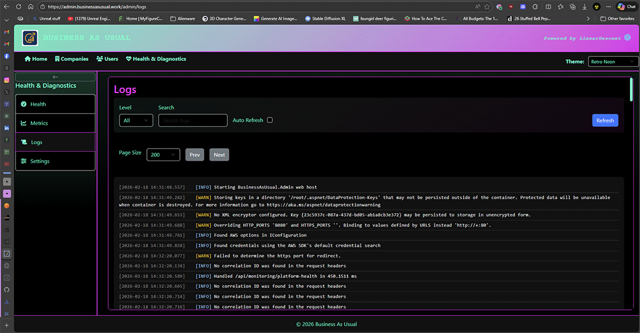
Task: Click the back arrow above Health & Diagnostics
Action: (55, 77)
